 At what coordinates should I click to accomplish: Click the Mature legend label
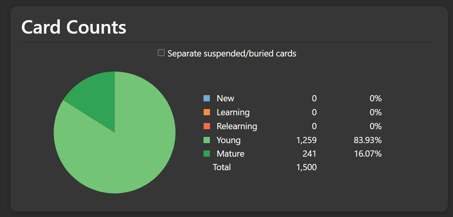click(x=230, y=154)
